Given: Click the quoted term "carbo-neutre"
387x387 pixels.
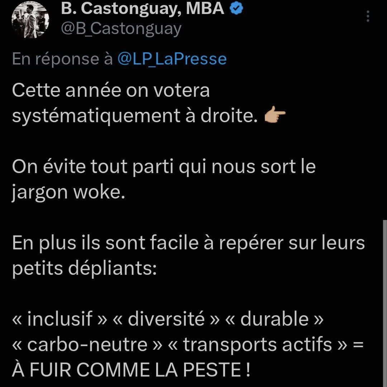Looking at the screenshot, I should 87,345.
